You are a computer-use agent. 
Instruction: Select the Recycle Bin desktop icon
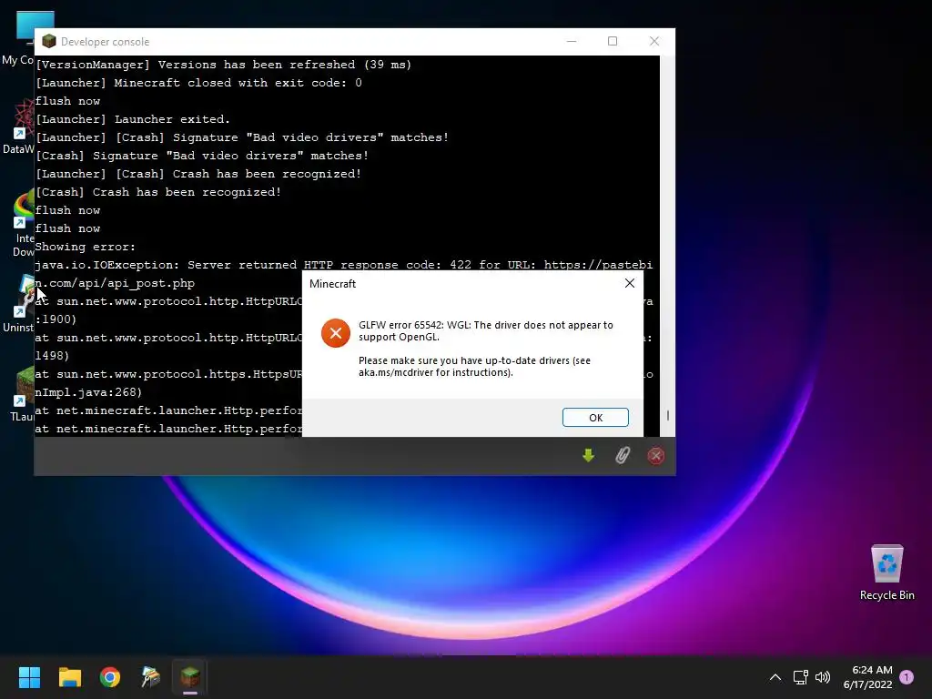pos(886,572)
